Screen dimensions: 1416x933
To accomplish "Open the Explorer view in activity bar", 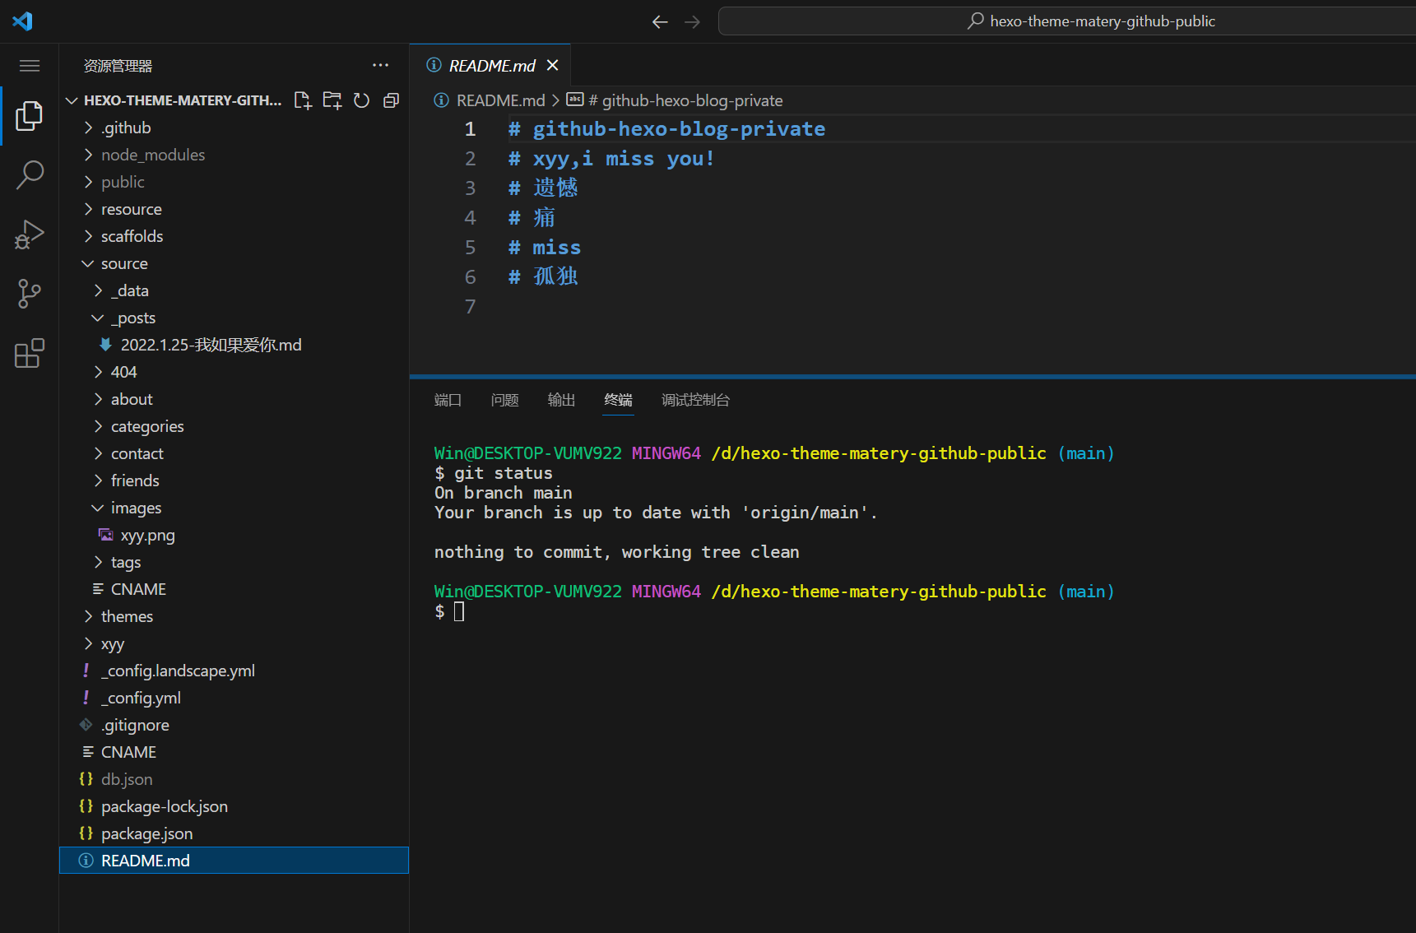I will tap(30, 116).
